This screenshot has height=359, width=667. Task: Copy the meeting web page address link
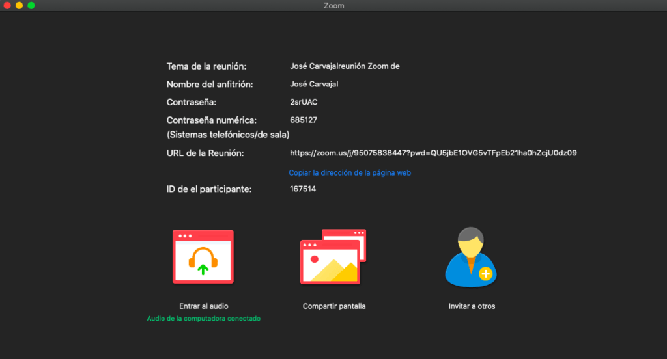pos(350,173)
